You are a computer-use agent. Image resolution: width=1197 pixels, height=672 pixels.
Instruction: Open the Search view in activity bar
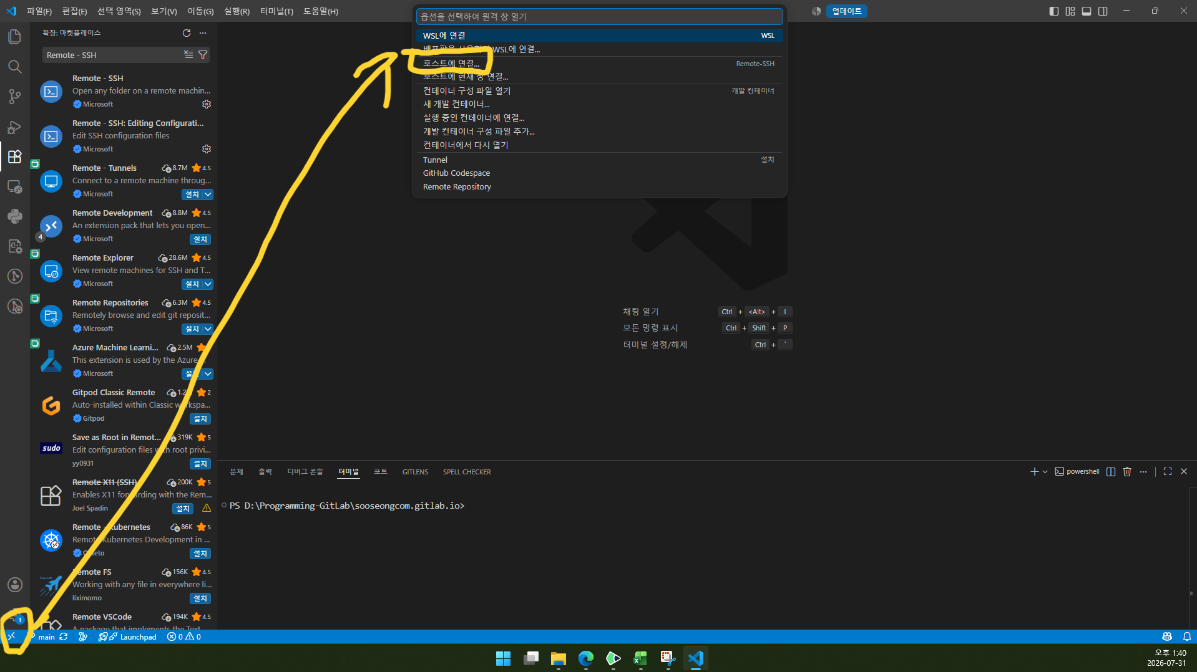pos(15,67)
